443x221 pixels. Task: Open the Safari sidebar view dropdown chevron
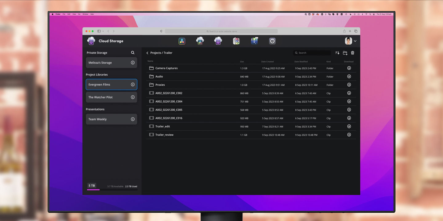click(103, 31)
